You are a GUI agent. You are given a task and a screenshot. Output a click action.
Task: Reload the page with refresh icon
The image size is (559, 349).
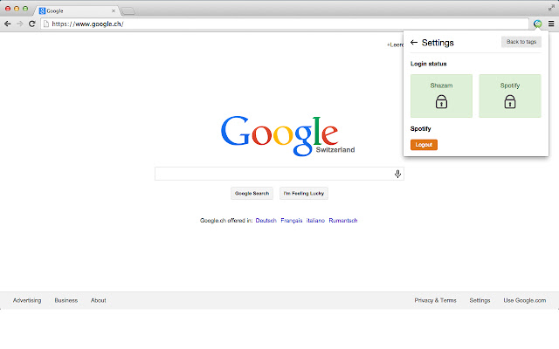(x=31, y=24)
